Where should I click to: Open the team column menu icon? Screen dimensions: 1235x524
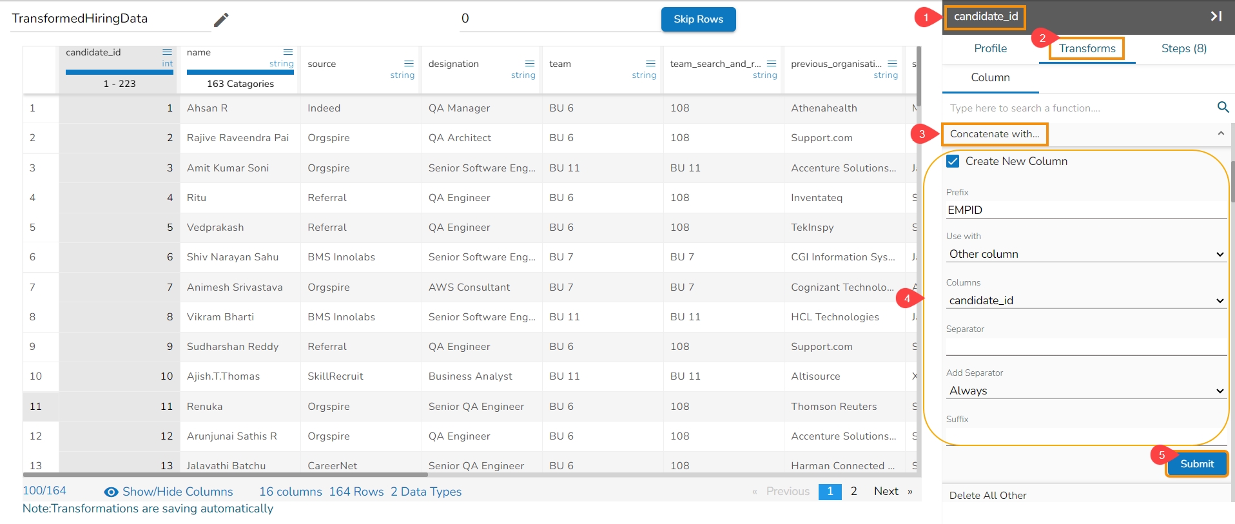click(x=650, y=63)
